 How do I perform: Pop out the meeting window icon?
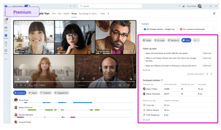214,13
